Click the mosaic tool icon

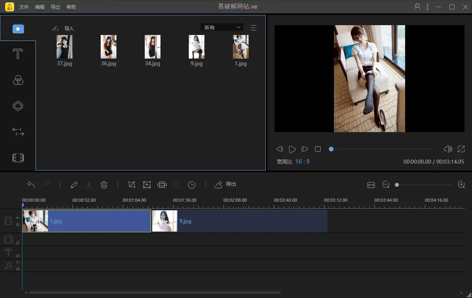click(162, 185)
